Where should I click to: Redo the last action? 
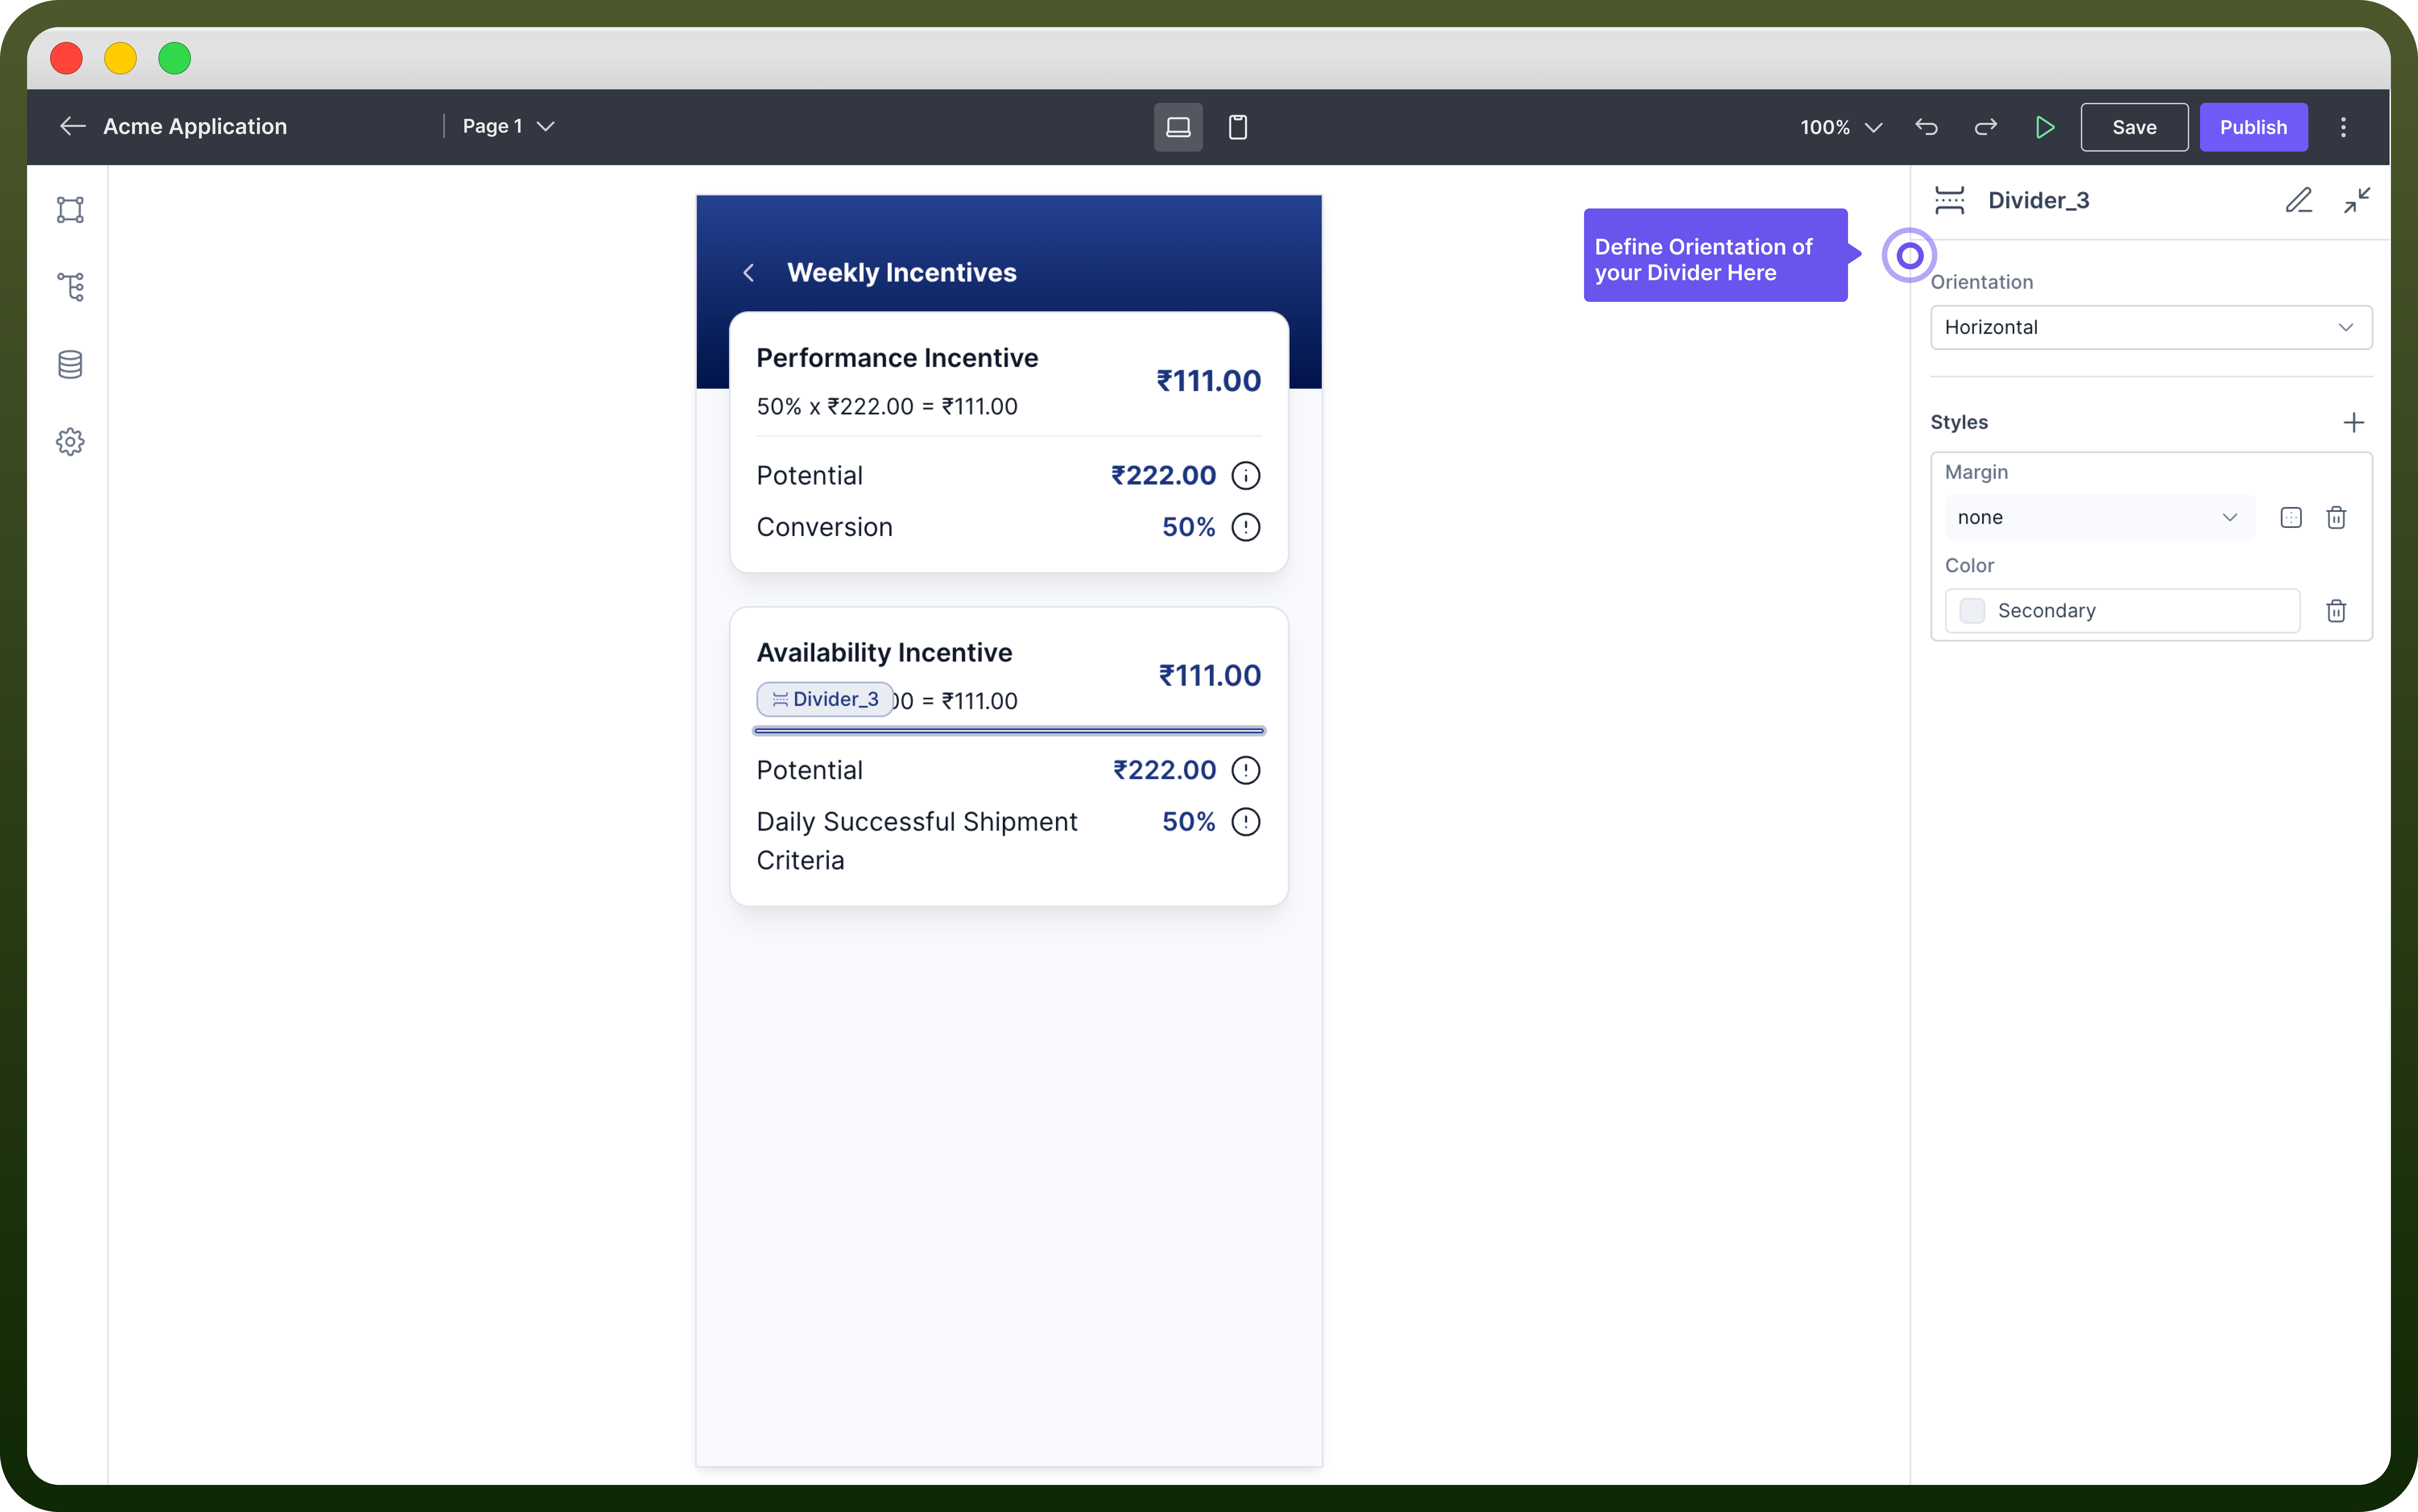(1986, 127)
